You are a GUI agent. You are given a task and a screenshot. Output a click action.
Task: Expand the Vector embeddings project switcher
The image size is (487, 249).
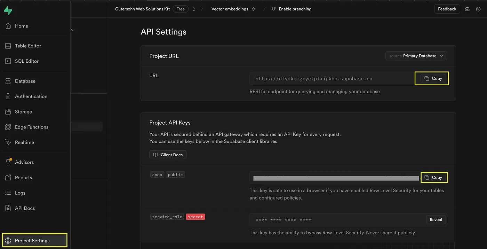pyautogui.click(x=253, y=9)
